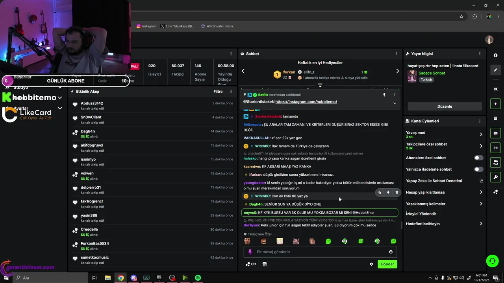Open Spotify from the taskbar
The width and height of the screenshot is (504, 283).
pos(198,278)
